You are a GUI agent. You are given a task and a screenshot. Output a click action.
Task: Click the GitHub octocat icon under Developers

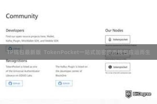[x=10, y=49]
